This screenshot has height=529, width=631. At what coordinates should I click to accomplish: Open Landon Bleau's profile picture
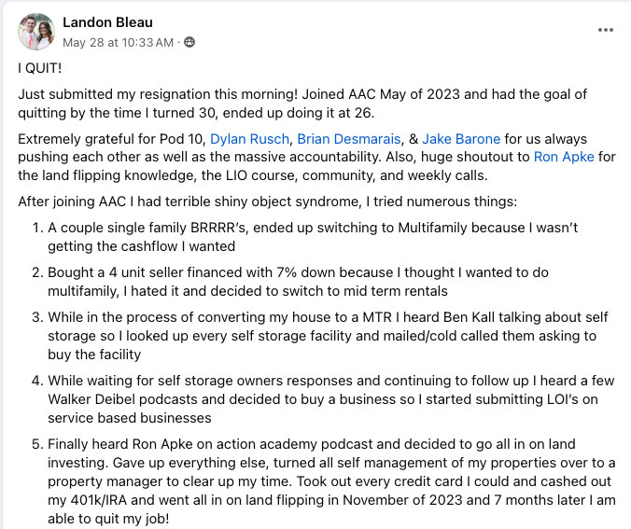point(36,31)
